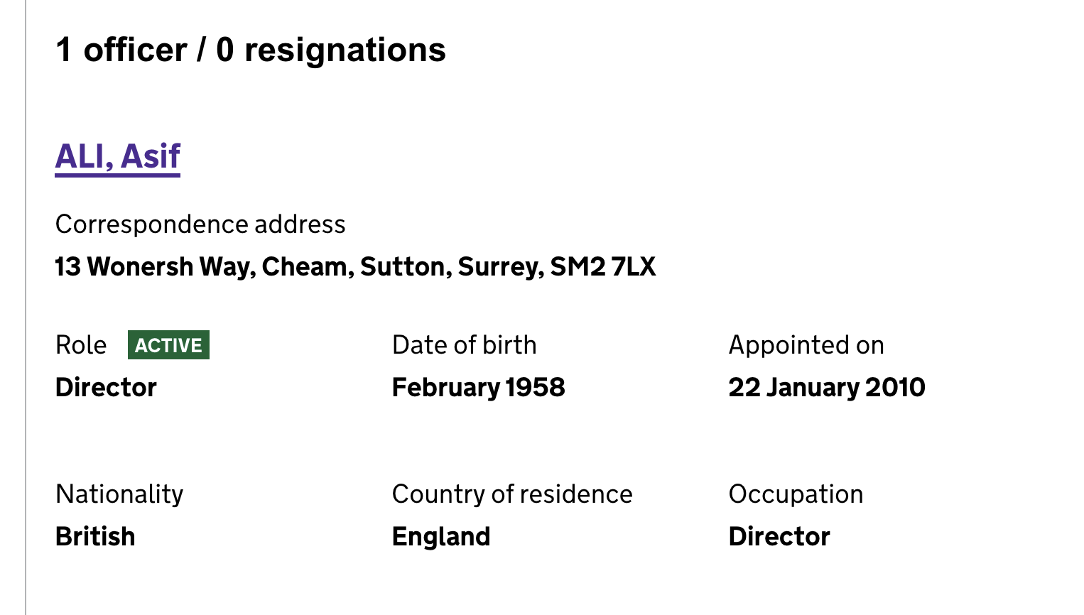Viewport: 1084px width, 615px height.
Task: Click the 'Appointed on' label
Action: pos(806,345)
